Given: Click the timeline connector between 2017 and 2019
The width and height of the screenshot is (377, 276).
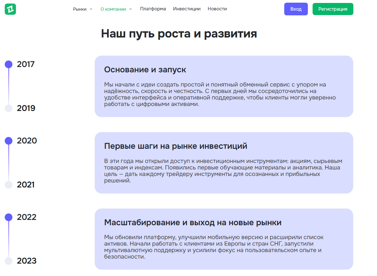Looking at the screenshot, I should click(8, 86).
